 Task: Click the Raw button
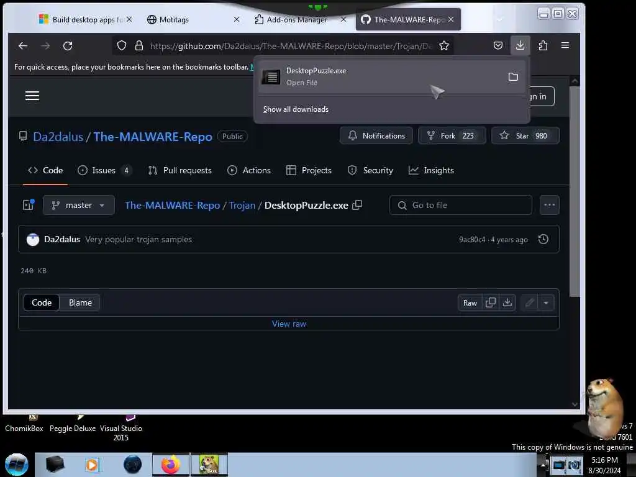(470, 302)
